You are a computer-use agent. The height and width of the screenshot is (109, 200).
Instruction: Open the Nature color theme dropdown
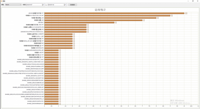click(13, 5)
